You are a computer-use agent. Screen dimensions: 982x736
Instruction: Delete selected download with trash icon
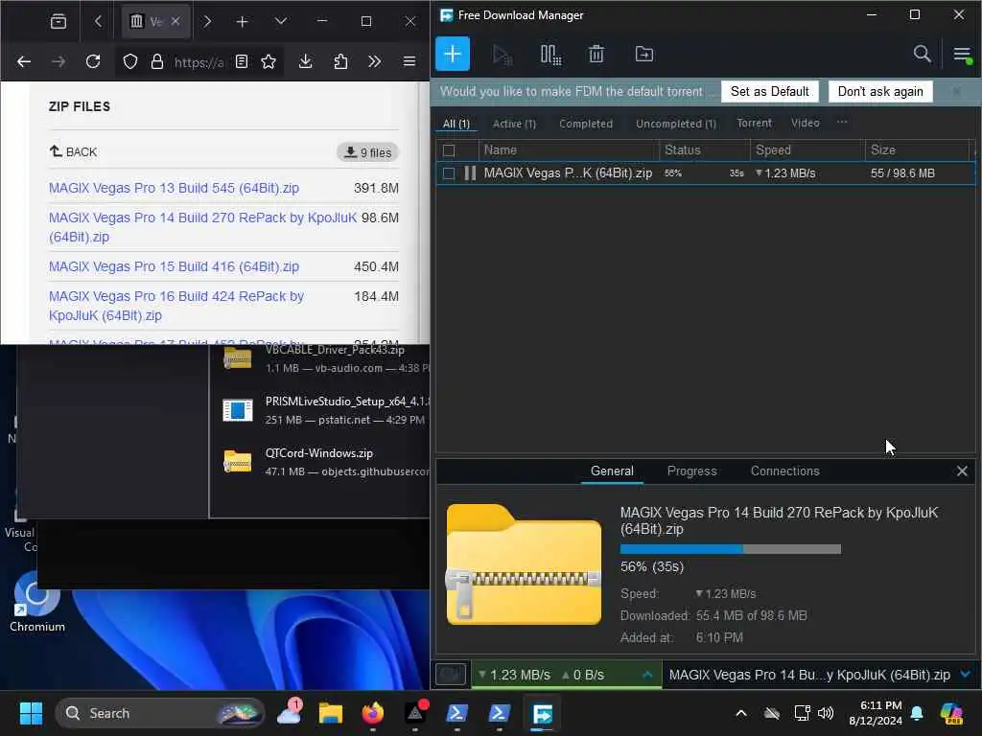click(596, 55)
